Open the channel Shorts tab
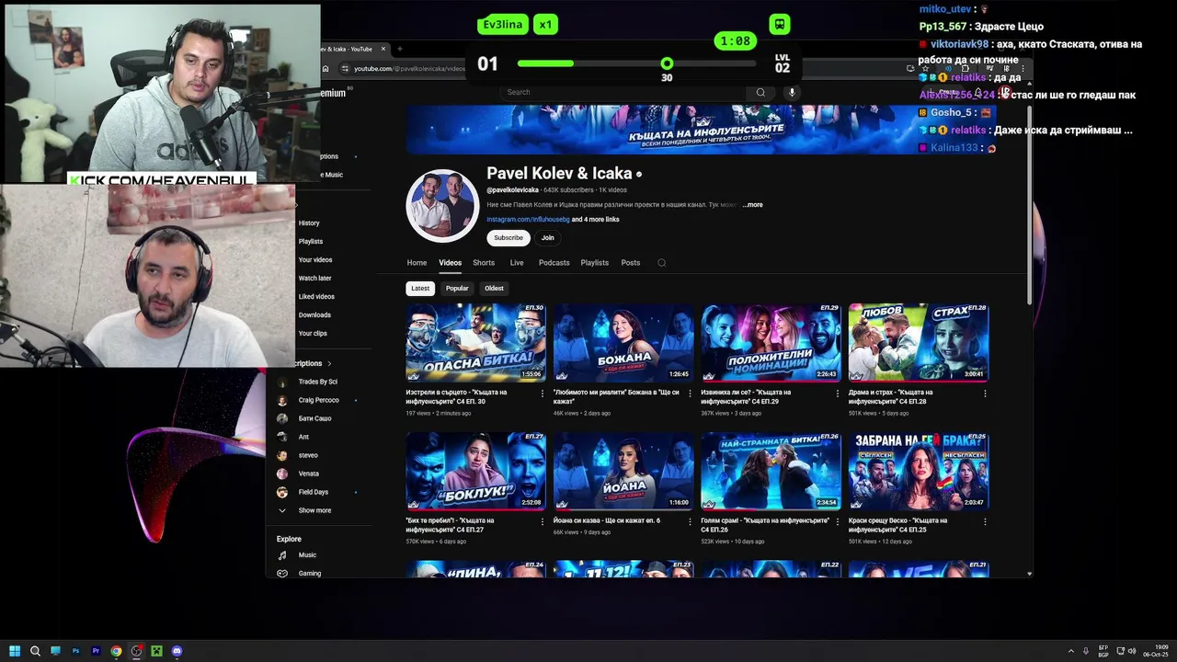Image resolution: width=1177 pixels, height=662 pixels. [484, 263]
